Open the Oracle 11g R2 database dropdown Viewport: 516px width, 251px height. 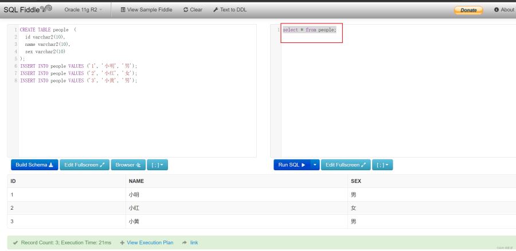[83, 10]
